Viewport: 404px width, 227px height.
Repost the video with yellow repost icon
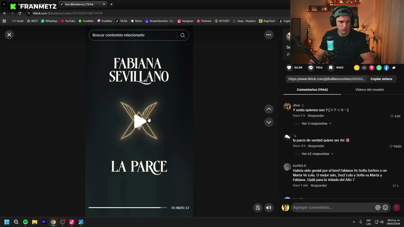point(357,68)
